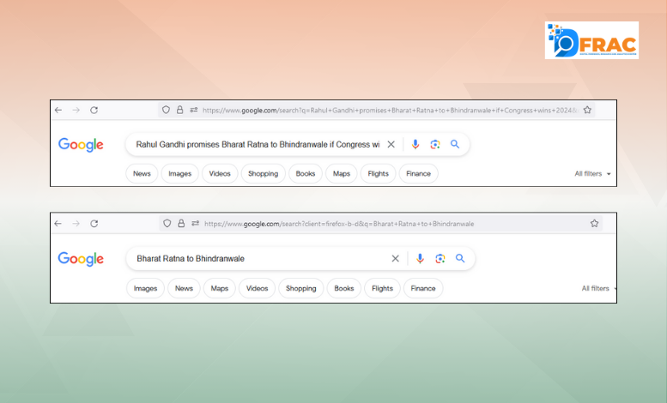Open permissions icon in bottom address bar
This screenshot has width=667, height=403.
(195, 223)
